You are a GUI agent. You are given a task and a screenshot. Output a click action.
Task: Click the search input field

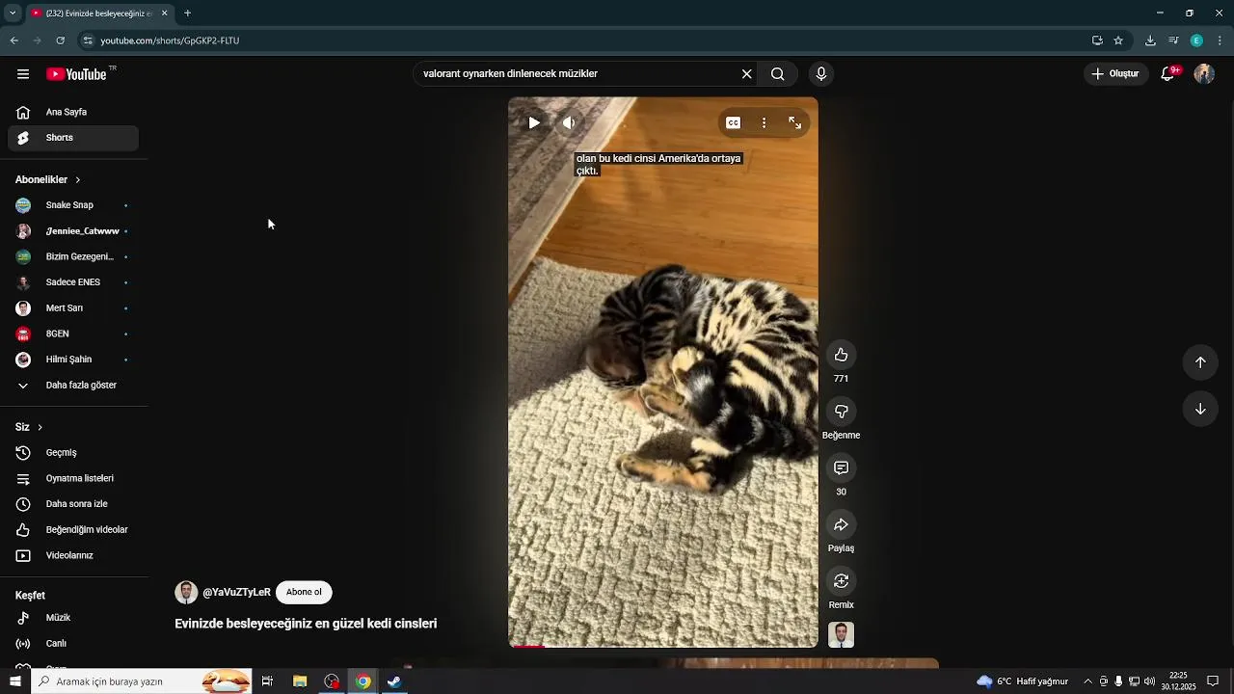577,74
